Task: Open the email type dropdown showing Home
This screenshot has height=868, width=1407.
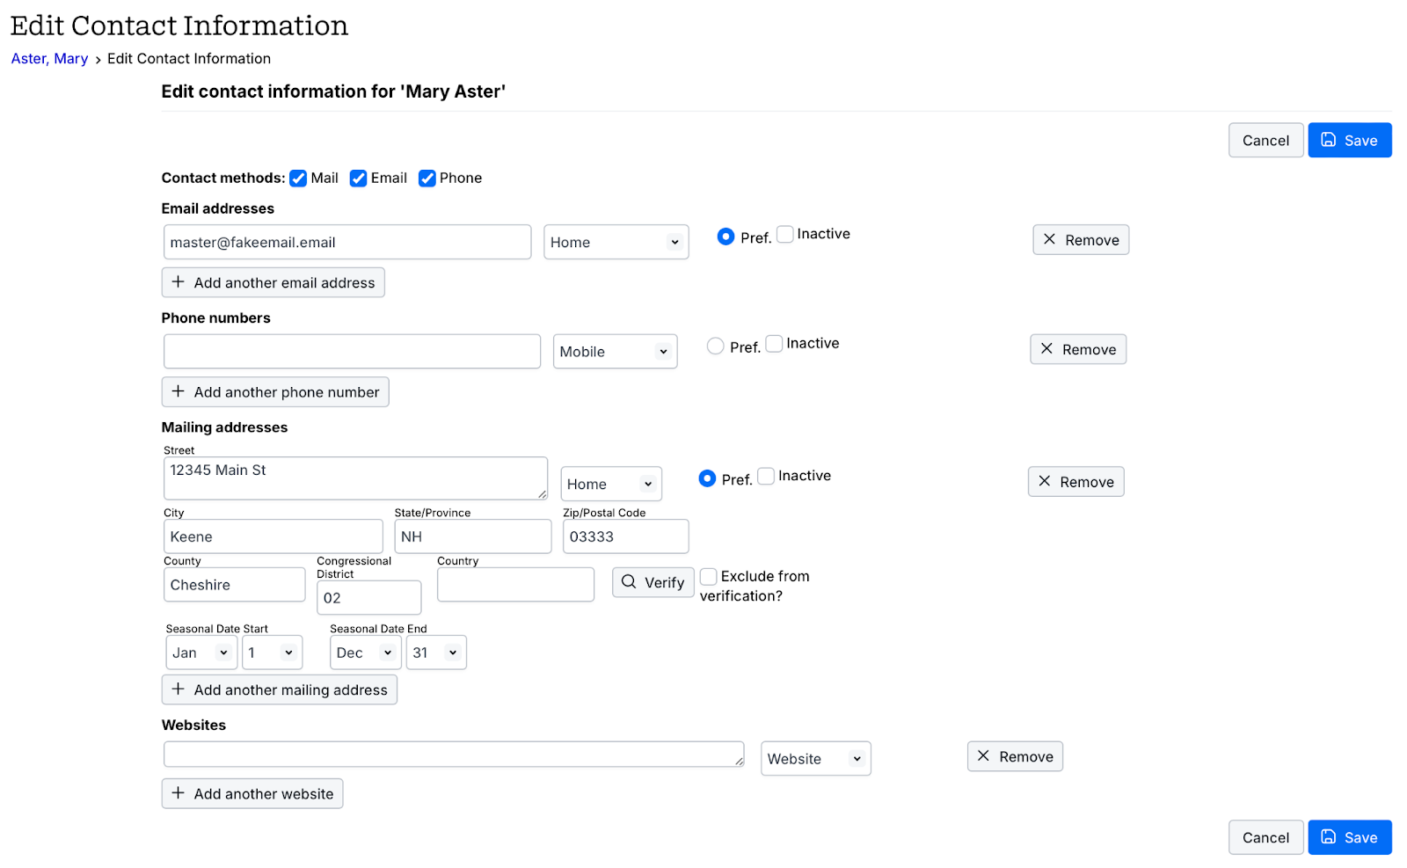Action: tap(616, 242)
